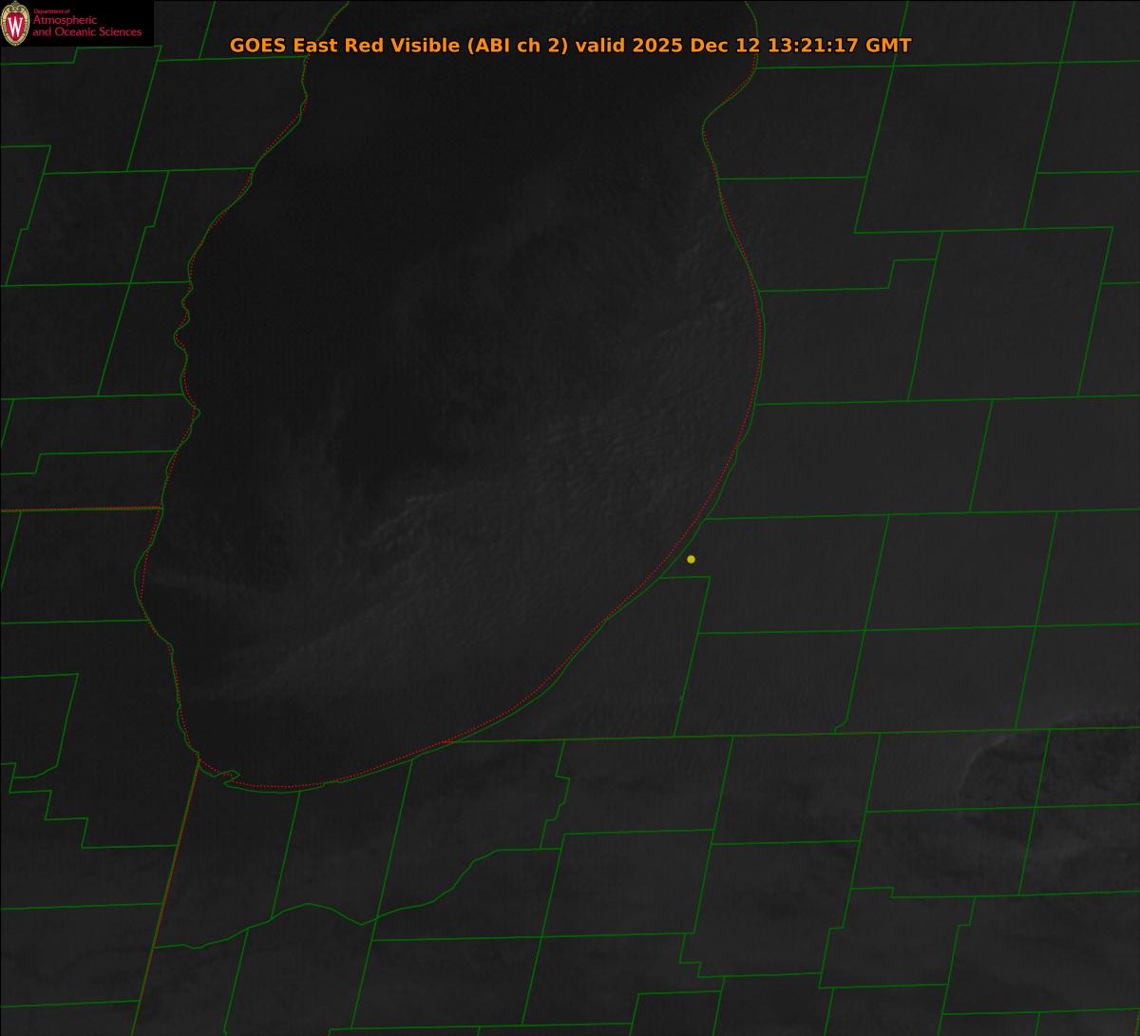This screenshot has height=1036, width=1140.
Task: Click the yellow dot location marker
Action: point(691,559)
